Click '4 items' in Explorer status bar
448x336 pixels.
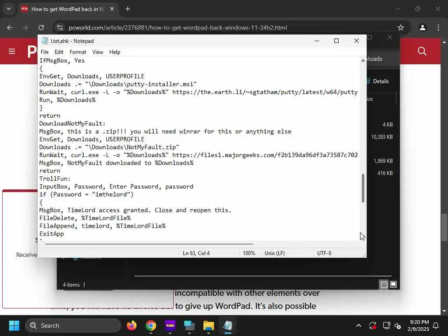[71, 285]
